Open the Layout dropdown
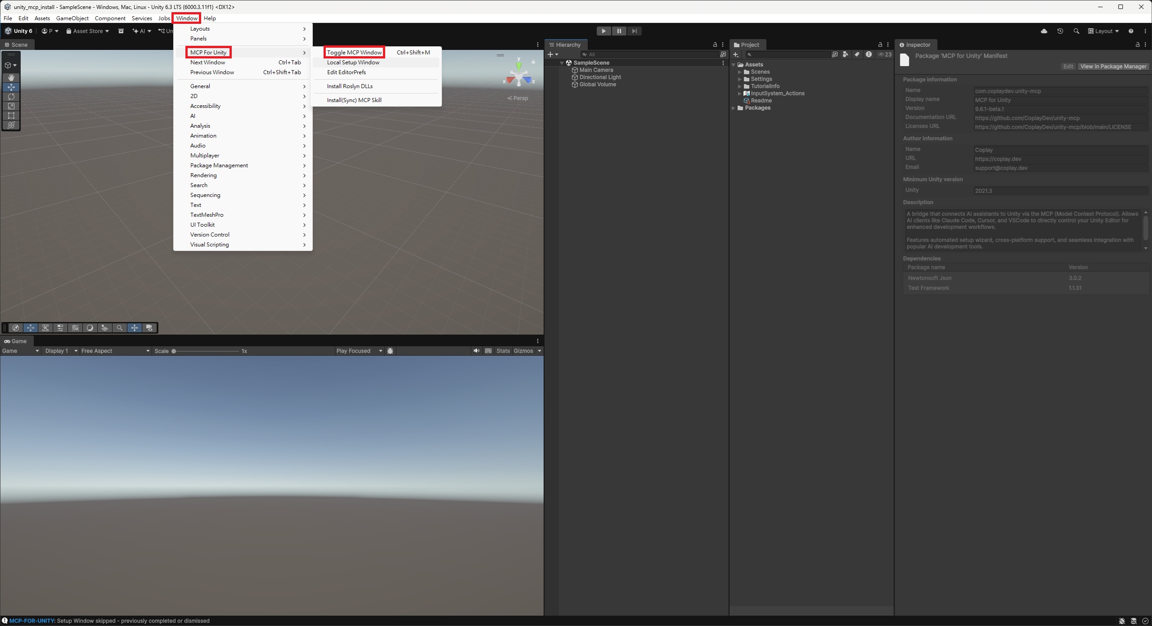This screenshot has width=1152, height=626. 1103,31
